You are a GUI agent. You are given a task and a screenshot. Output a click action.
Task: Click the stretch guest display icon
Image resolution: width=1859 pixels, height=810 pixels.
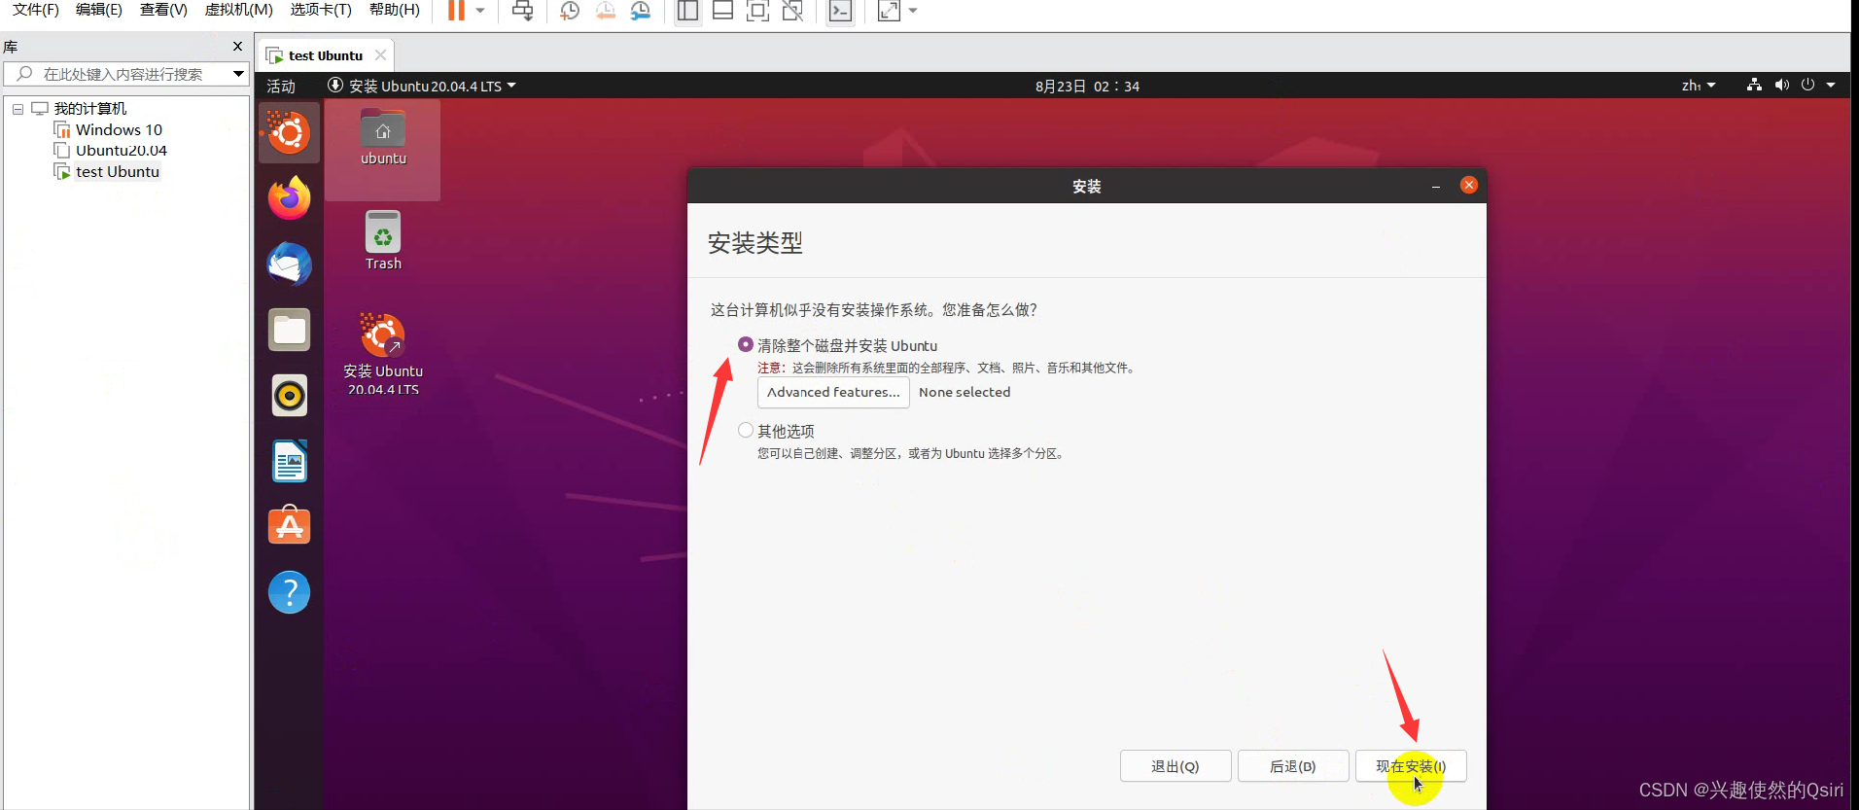tap(889, 11)
